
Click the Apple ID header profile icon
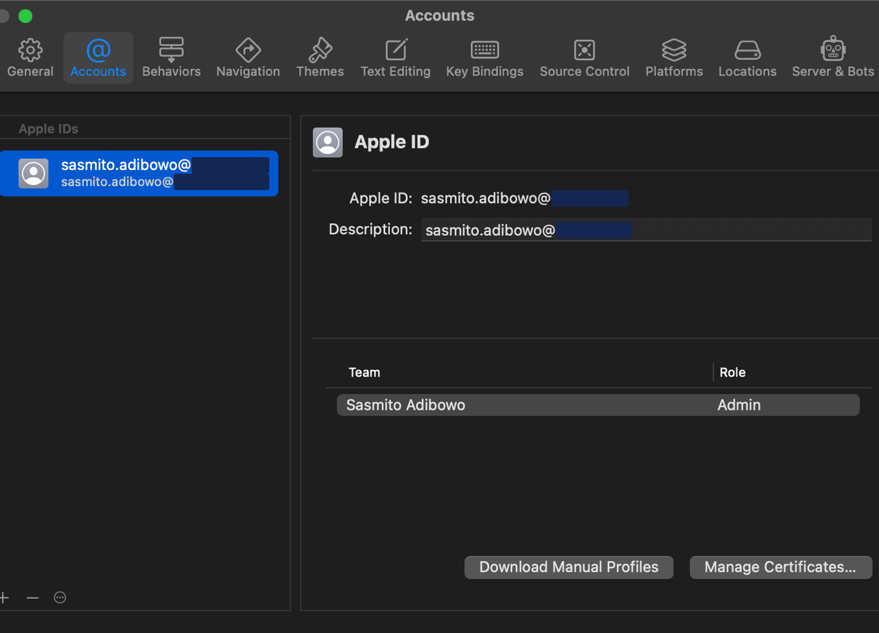coord(328,142)
